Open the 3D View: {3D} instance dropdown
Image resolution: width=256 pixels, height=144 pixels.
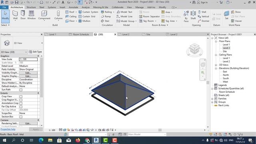(x=14, y=52)
